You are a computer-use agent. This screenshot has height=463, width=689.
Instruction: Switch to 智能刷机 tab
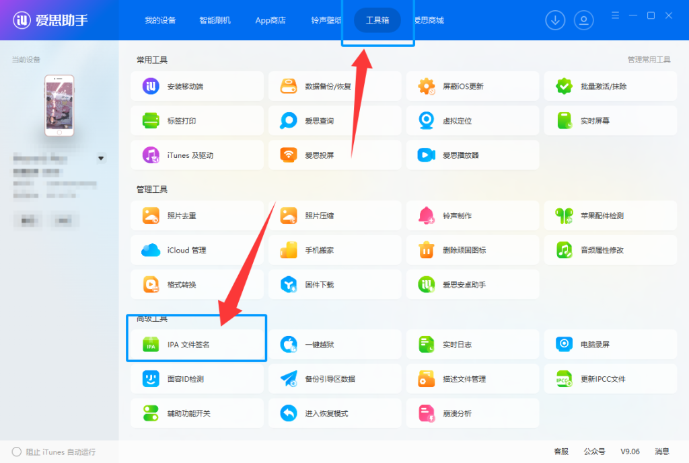pyautogui.click(x=215, y=20)
